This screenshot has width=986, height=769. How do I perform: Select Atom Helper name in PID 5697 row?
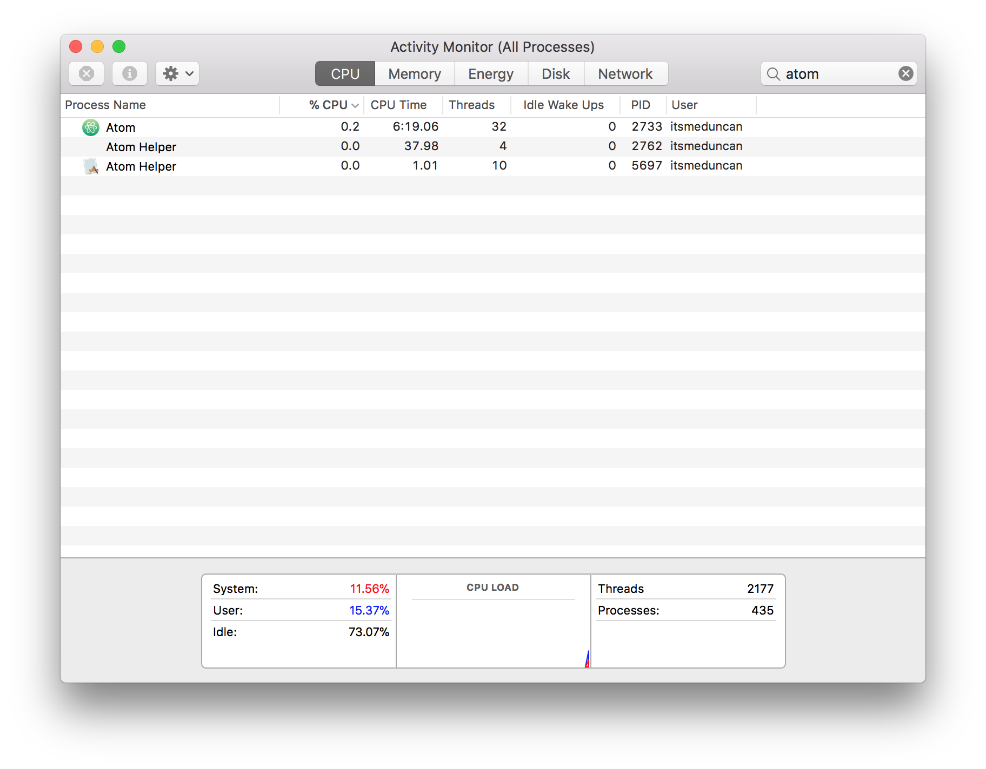[141, 166]
